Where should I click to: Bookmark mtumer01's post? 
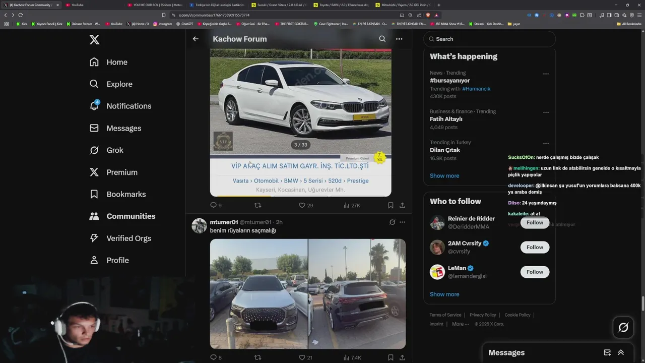tap(391, 357)
